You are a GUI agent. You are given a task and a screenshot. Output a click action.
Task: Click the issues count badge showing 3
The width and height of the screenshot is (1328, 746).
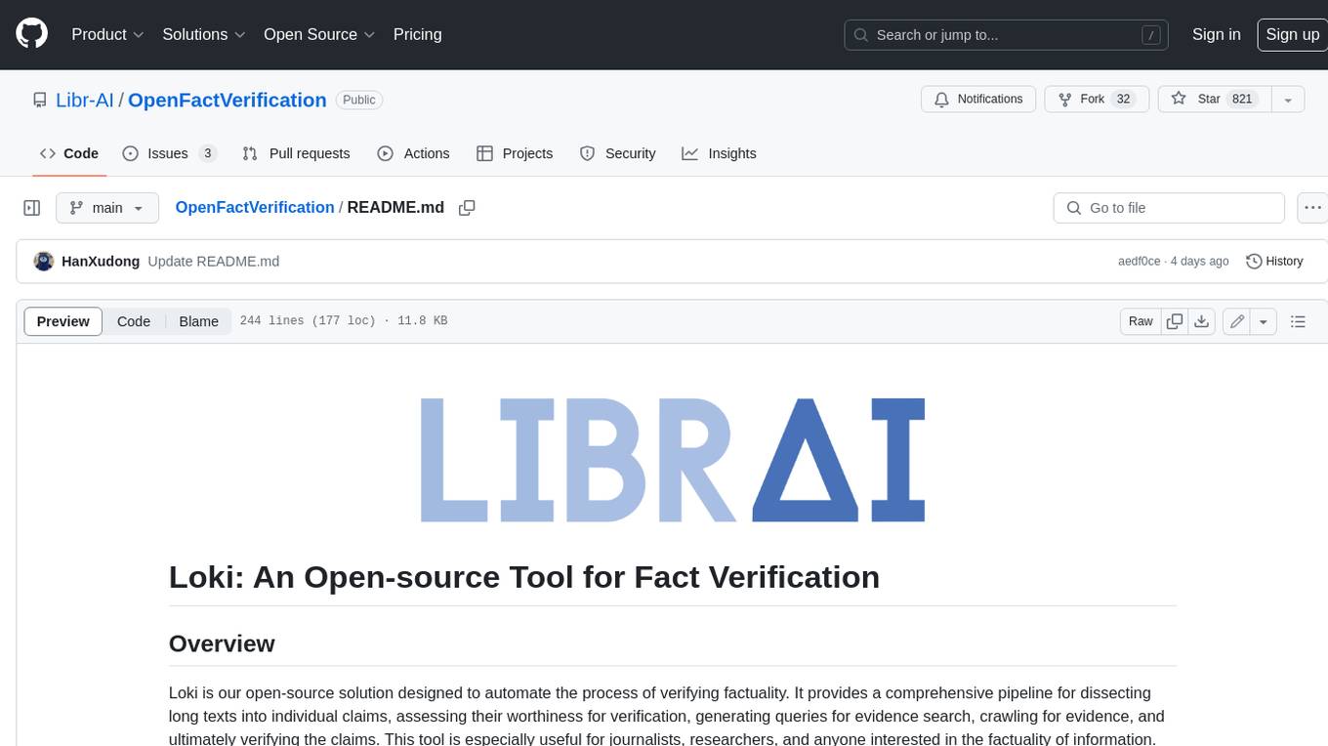(207, 153)
